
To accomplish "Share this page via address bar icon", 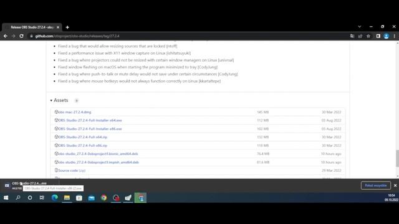I will [x=360, y=36].
